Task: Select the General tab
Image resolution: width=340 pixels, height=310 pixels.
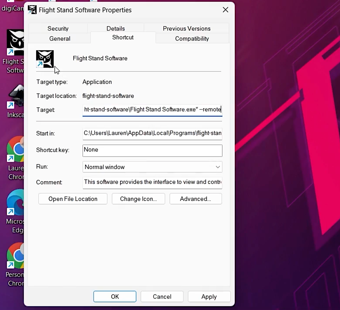Action: click(60, 39)
